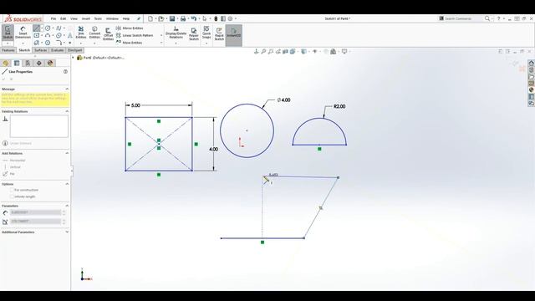Click the Exit Sketch button
535x301 pixels.
8,33
